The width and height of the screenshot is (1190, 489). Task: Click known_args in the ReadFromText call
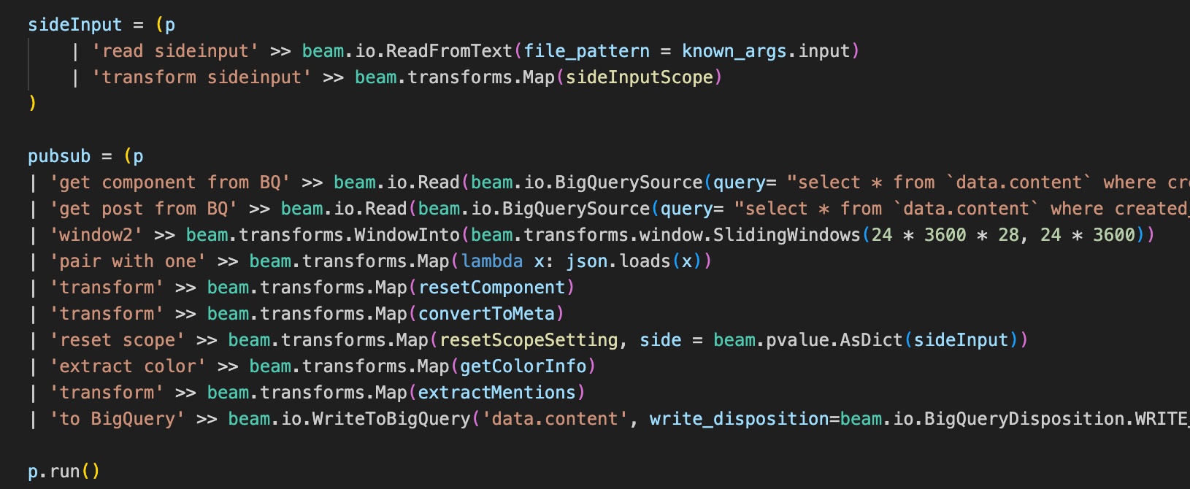734,51
